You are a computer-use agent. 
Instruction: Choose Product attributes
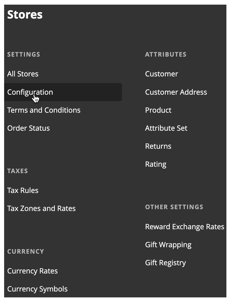[158, 110]
